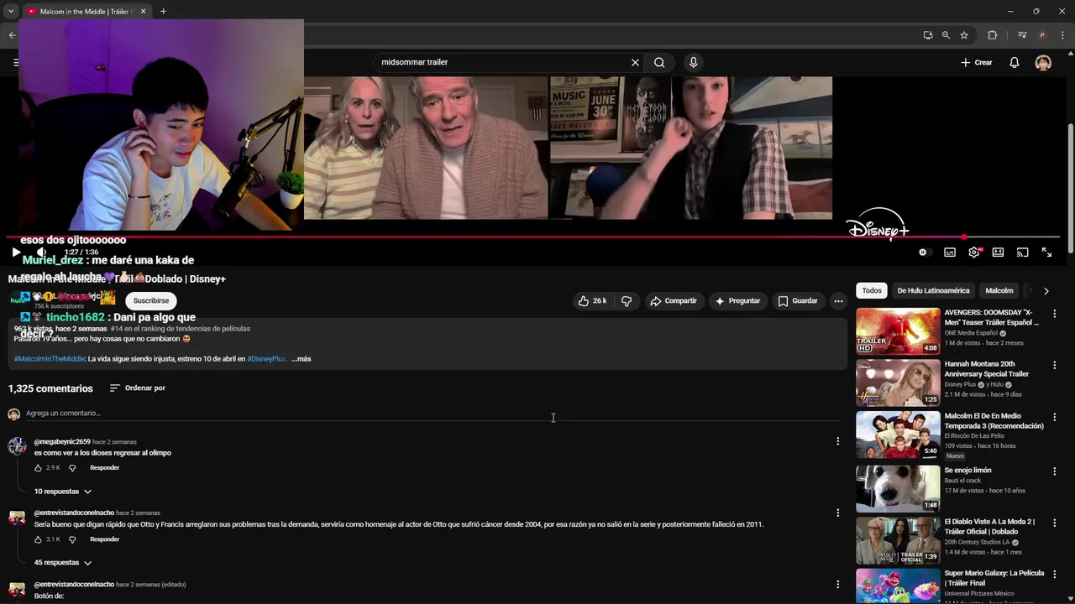Open more actions under the video
1075x604 pixels.
point(838,300)
